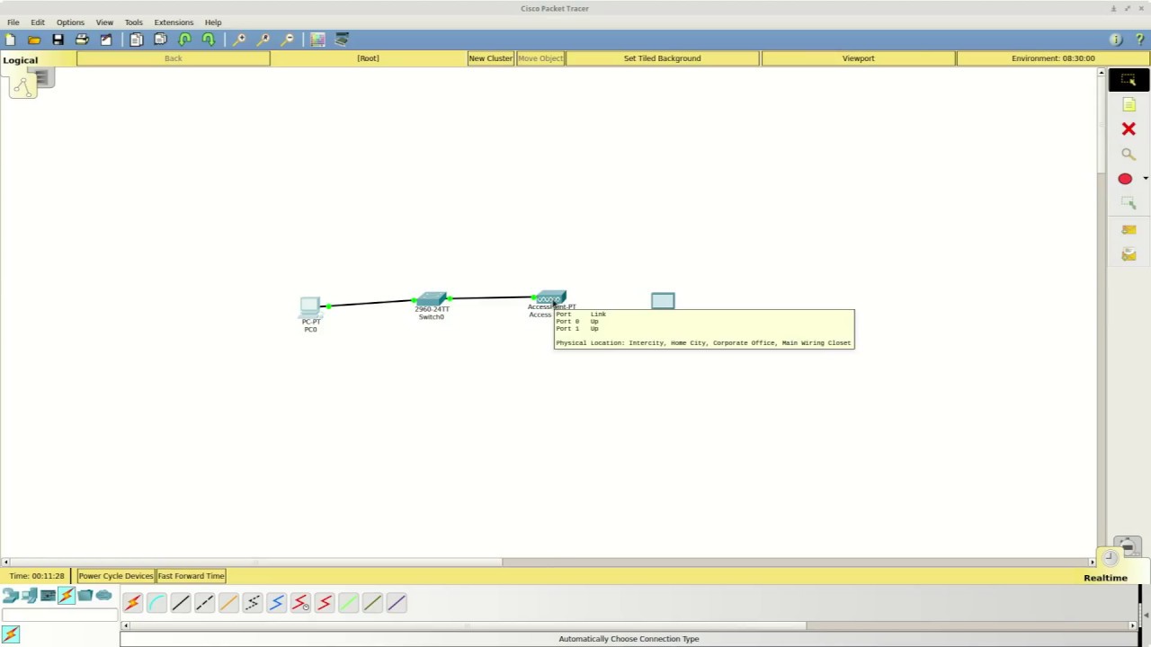The image size is (1151, 647).
Task: Pick the red ellipse drawing shape tool
Action: (x=1125, y=179)
